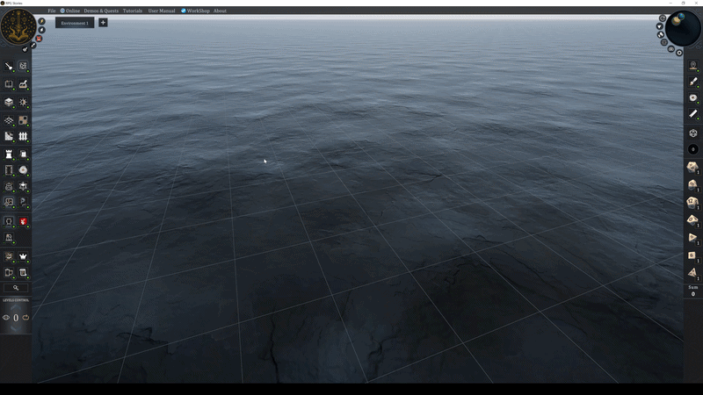This screenshot has height=395, width=703.
Task: Select the terrain block tool
Action: coord(9,102)
